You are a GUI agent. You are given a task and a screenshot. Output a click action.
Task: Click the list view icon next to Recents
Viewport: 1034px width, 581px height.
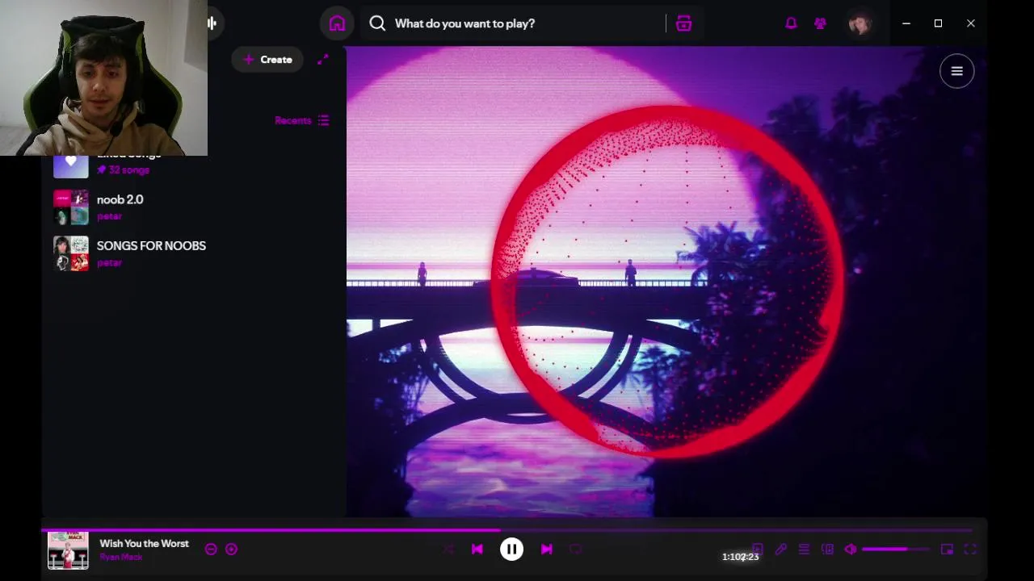[324, 120]
